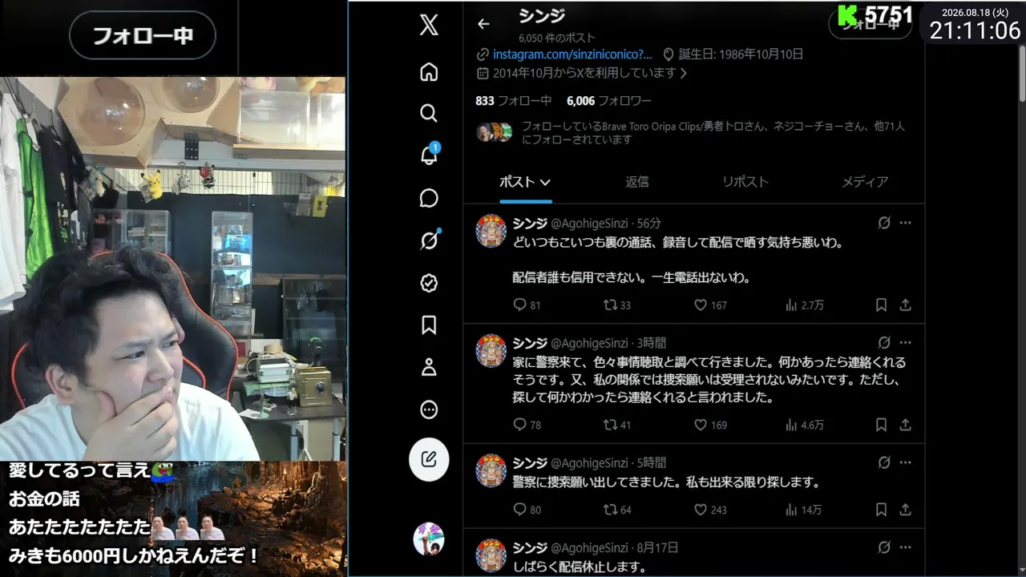View analytics showing 2.7万 views
The height and width of the screenshot is (577, 1026).
[x=804, y=305]
